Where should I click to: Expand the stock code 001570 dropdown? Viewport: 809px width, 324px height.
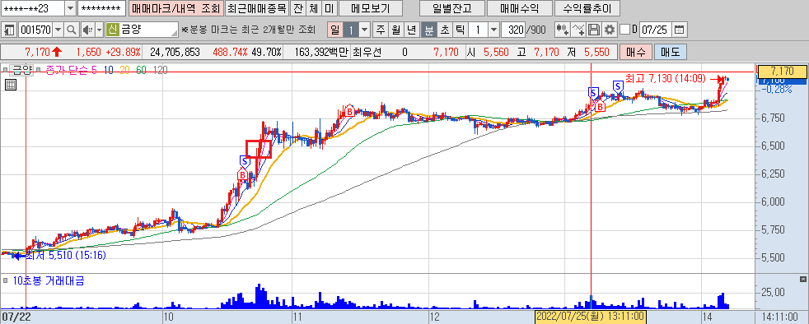tap(58, 30)
